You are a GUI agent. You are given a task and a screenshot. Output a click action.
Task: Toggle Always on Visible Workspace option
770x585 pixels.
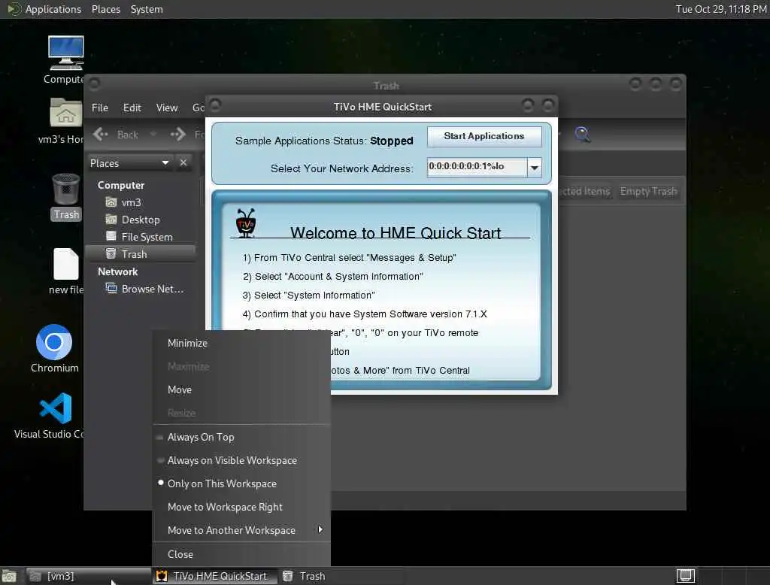click(241, 460)
